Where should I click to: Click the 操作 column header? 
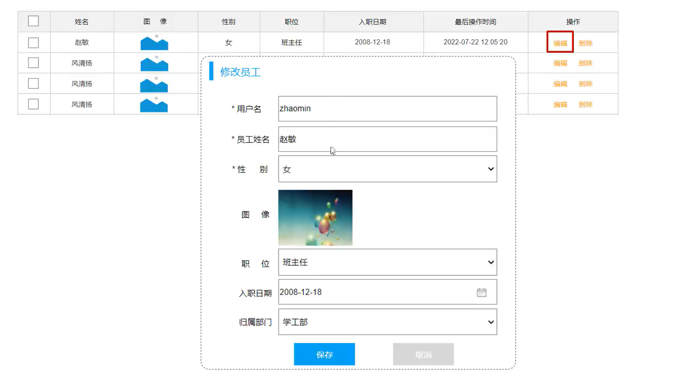point(573,22)
